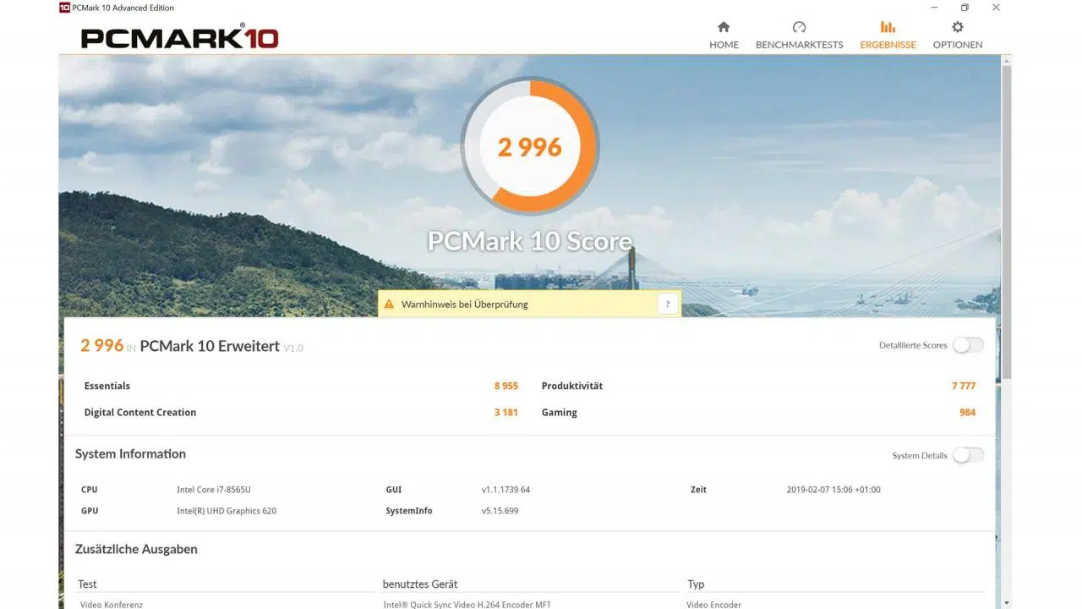Click the Typ column header
This screenshot has height=609, width=1082.
point(696,584)
